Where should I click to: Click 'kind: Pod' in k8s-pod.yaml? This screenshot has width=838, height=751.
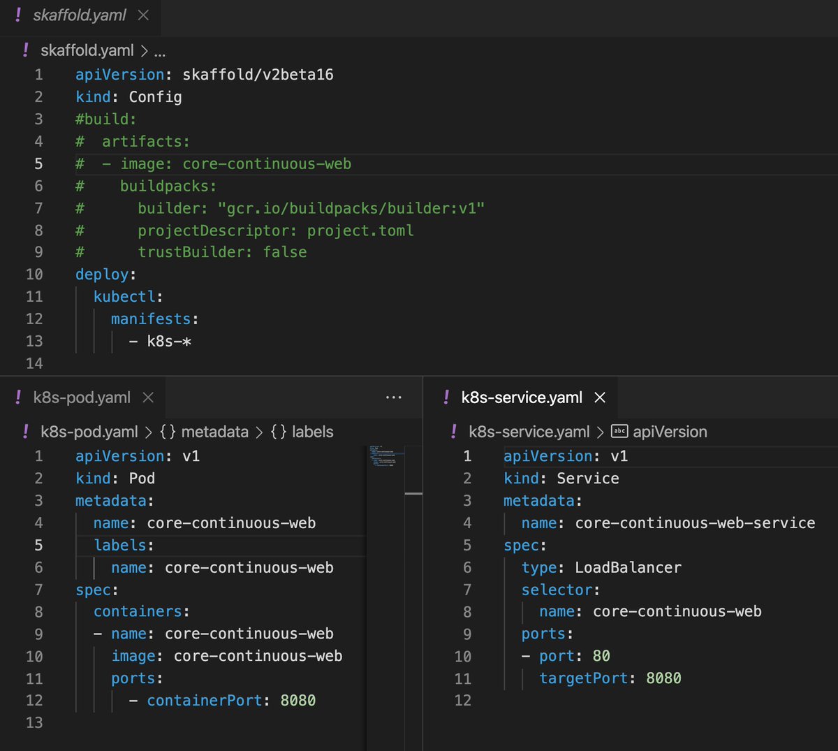pyautogui.click(x=115, y=479)
